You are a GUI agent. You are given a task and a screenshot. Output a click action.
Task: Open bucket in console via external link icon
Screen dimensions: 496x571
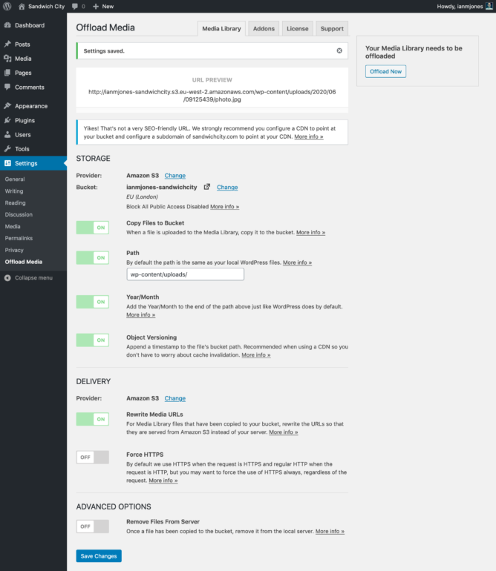point(206,187)
